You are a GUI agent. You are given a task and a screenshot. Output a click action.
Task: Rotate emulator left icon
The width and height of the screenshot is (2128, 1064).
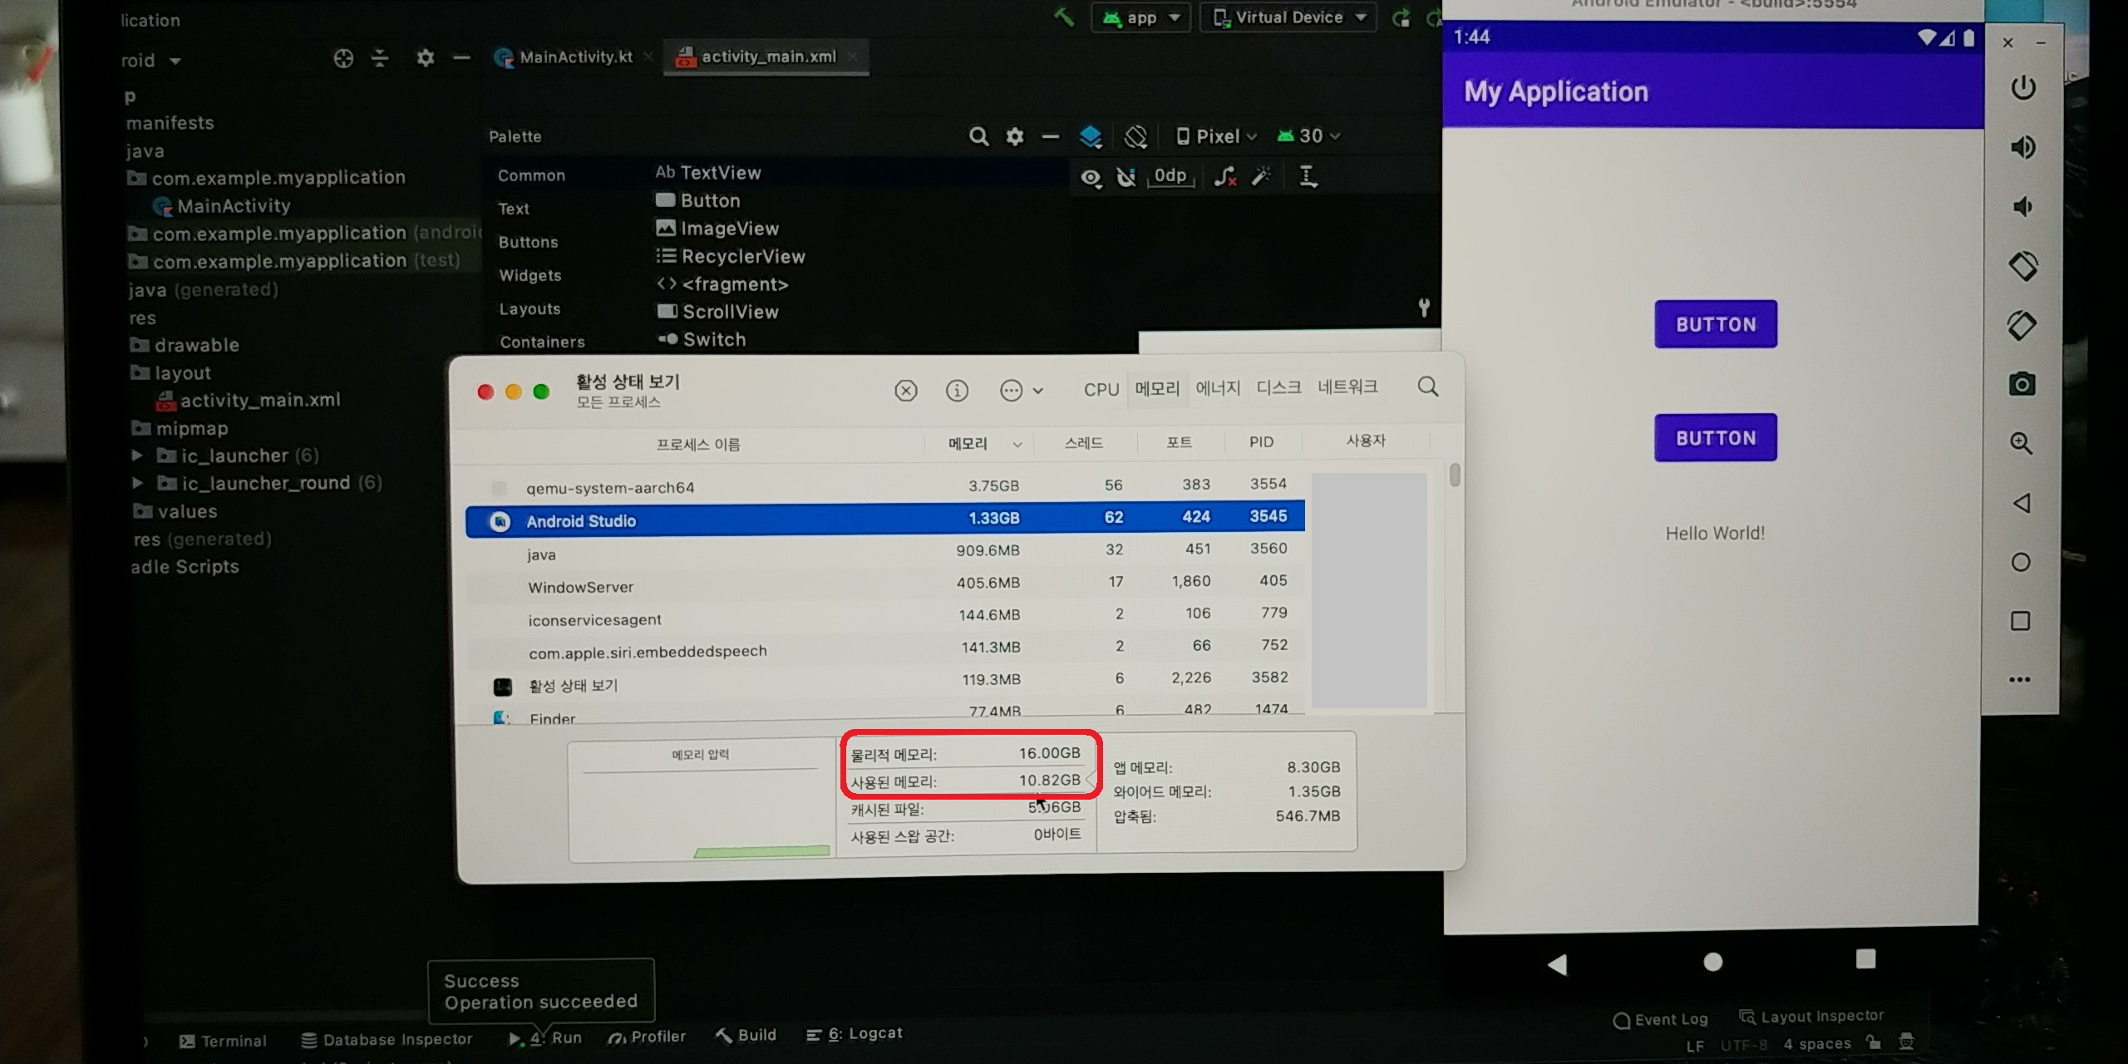[x=2023, y=266]
